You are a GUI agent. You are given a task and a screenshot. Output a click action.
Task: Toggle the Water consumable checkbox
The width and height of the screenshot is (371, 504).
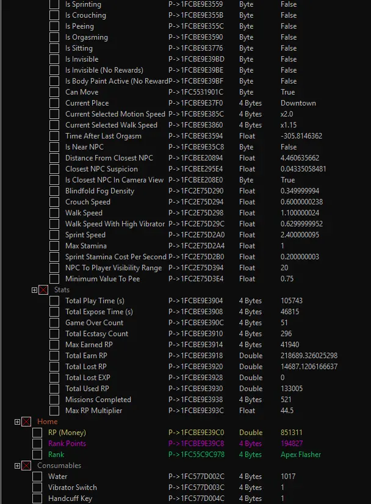37,477
